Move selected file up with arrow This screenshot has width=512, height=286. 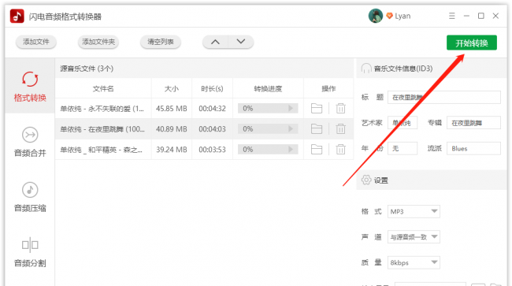215,42
